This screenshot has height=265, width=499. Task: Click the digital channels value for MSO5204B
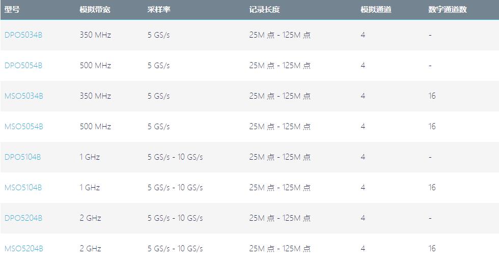click(x=432, y=249)
